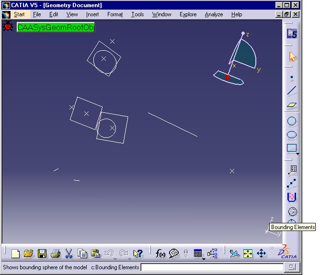This screenshot has width=320, height=275.
Task: Choose the Polyline tool icon
Action: [x=291, y=183]
